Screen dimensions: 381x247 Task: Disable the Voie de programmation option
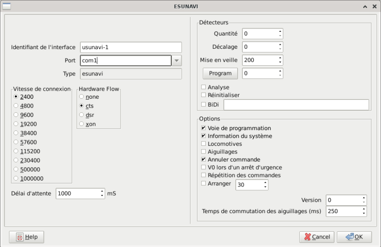204,128
